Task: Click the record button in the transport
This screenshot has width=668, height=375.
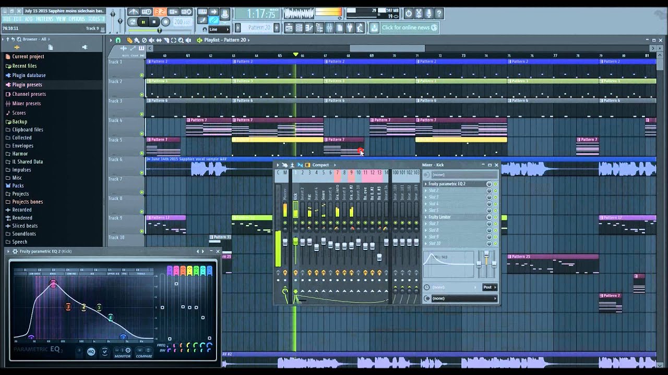Action: tap(165, 22)
